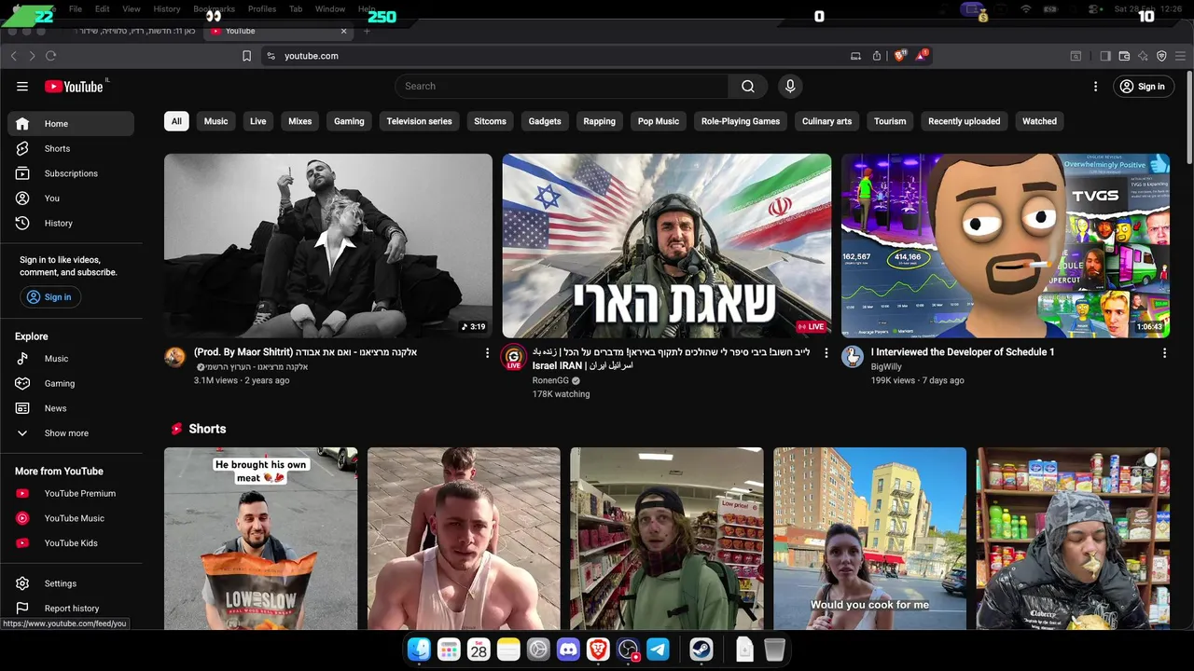The height and width of the screenshot is (671, 1194).
Task: Open 'I Interviewed the Developer of Schedule 1' title
Action: (x=963, y=352)
